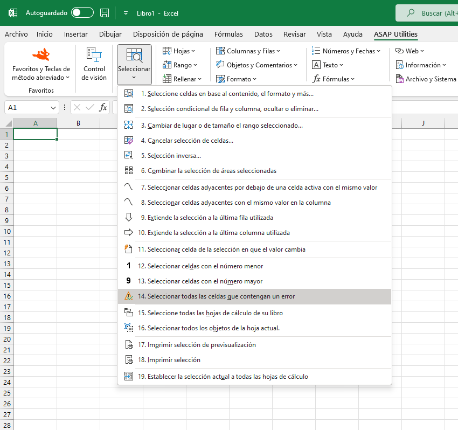Open the Rellenar dropdown
Image resolution: width=458 pixels, height=430 pixels.
click(182, 79)
